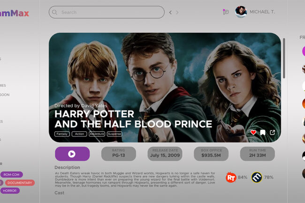305x203 pixels.
Task: Select the Action genre tag
Action: pyautogui.click(x=79, y=134)
